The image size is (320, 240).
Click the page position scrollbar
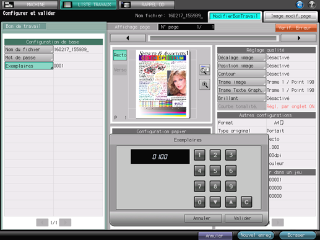[214, 38]
